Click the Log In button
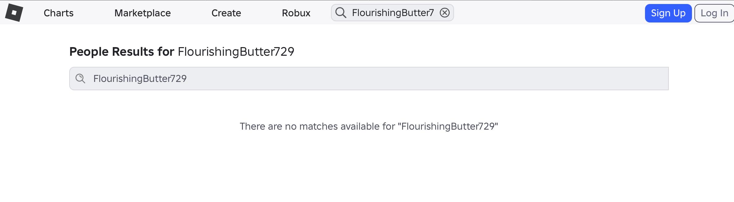This screenshot has width=734, height=202. click(714, 13)
